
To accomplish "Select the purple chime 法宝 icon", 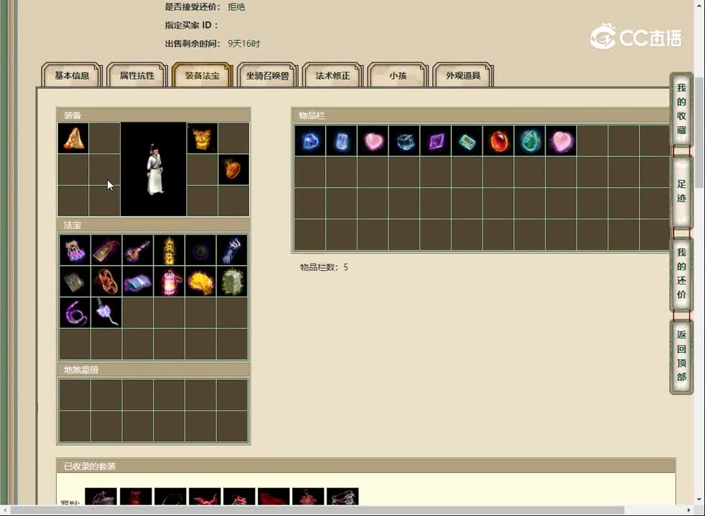I will (75, 250).
